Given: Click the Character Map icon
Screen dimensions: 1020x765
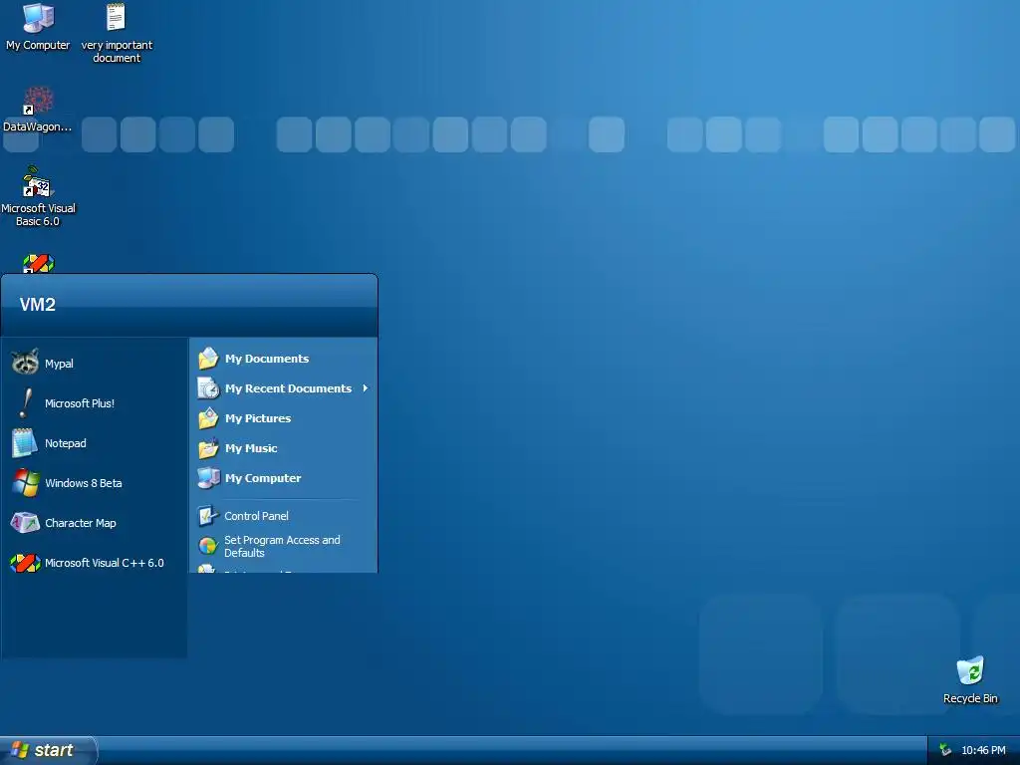Looking at the screenshot, I should (x=25, y=522).
